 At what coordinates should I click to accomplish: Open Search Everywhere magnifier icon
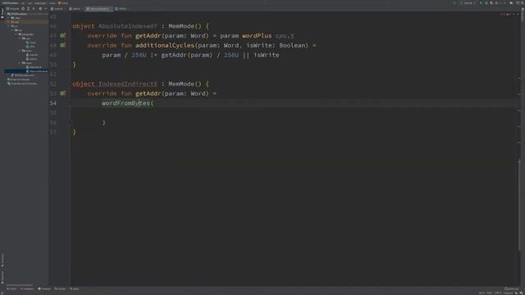(x=522, y=3)
